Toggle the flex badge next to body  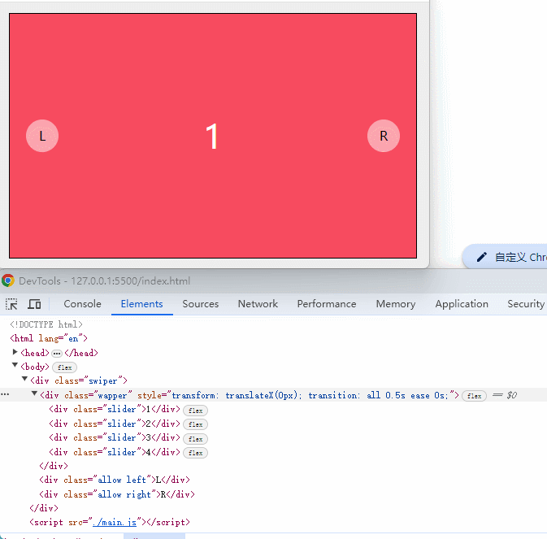[x=64, y=367]
